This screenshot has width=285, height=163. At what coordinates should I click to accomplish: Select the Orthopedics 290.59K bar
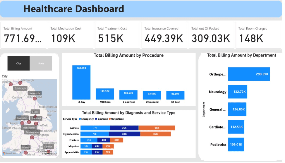tap(249, 74)
